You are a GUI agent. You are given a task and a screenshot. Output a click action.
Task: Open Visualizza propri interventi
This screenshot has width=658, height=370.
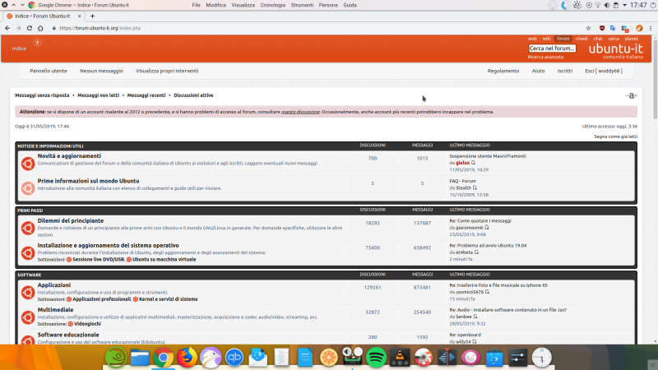coord(167,71)
